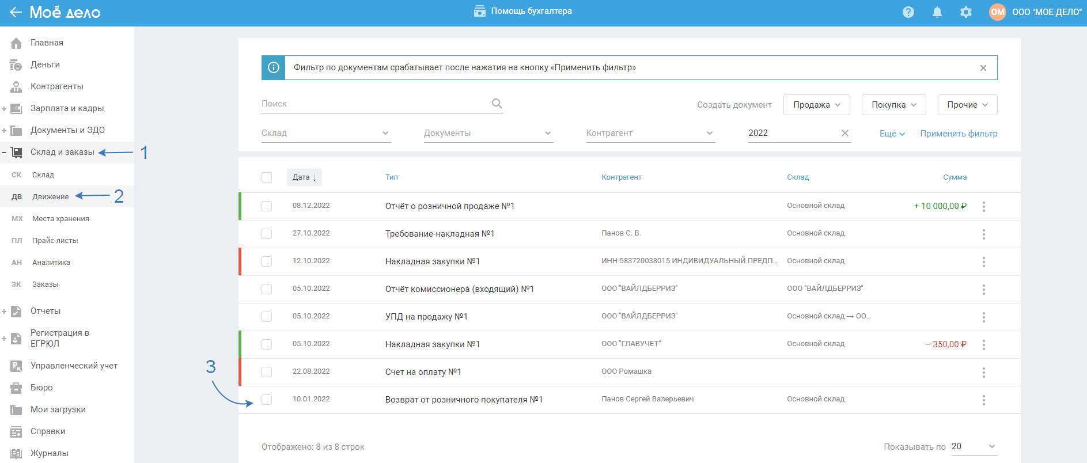Click the search magnifier icon
The width and height of the screenshot is (1087, 463).
coord(497,104)
